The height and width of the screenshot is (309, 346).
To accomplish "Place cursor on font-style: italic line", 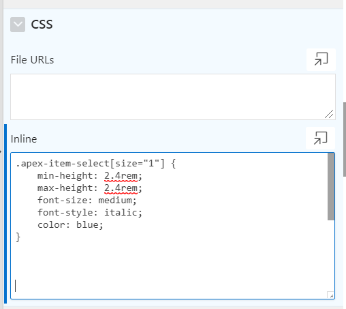I will point(90,213).
